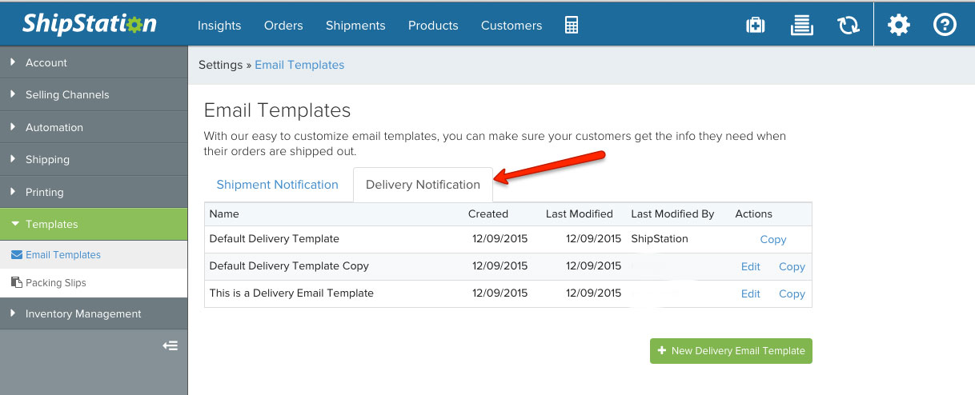Viewport: 975px width, 395px height.
Task: Switch to the Shipment Notification tab
Action: pyautogui.click(x=277, y=185)
